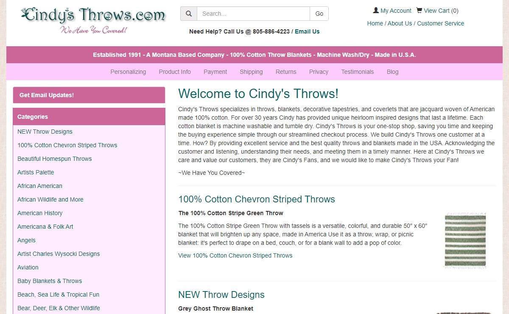Image resolution: width=509 pixels, height=314 pixels.
Task: Select Bear, Deer, Elk & Other Wildlife category
Action: (59, 308)
